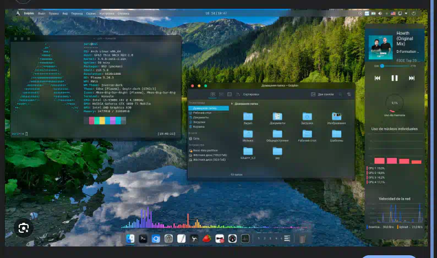This screenshot has width=437, height=258.
Task: Click the power button icon in top panel
Action: pyautogui.click(x=413, y=13)
